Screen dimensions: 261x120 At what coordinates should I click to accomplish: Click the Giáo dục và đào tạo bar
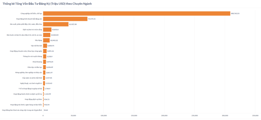(x=44, y=67)
